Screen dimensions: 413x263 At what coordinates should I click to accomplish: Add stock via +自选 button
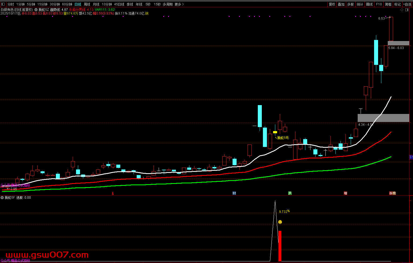(407, 4)
